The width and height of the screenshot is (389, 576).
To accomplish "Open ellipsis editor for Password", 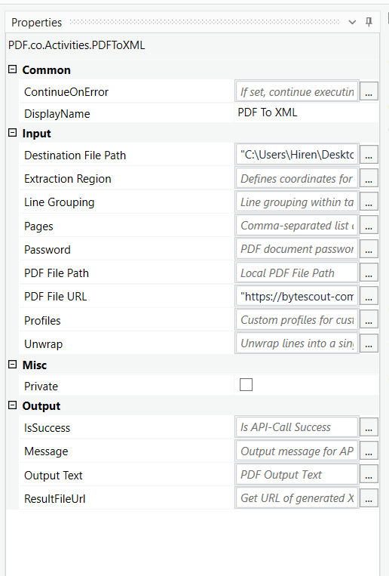I will tap(369, 249).
